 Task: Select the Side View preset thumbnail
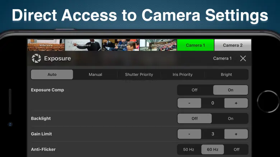(158, 45)
